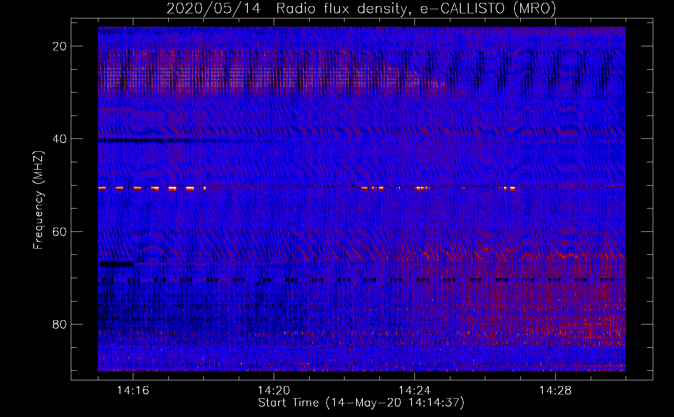674x417 pixels.
Task: Click the 'Start Time (14-May-20 14:14:37)' axis label
Action: (361, 403)
